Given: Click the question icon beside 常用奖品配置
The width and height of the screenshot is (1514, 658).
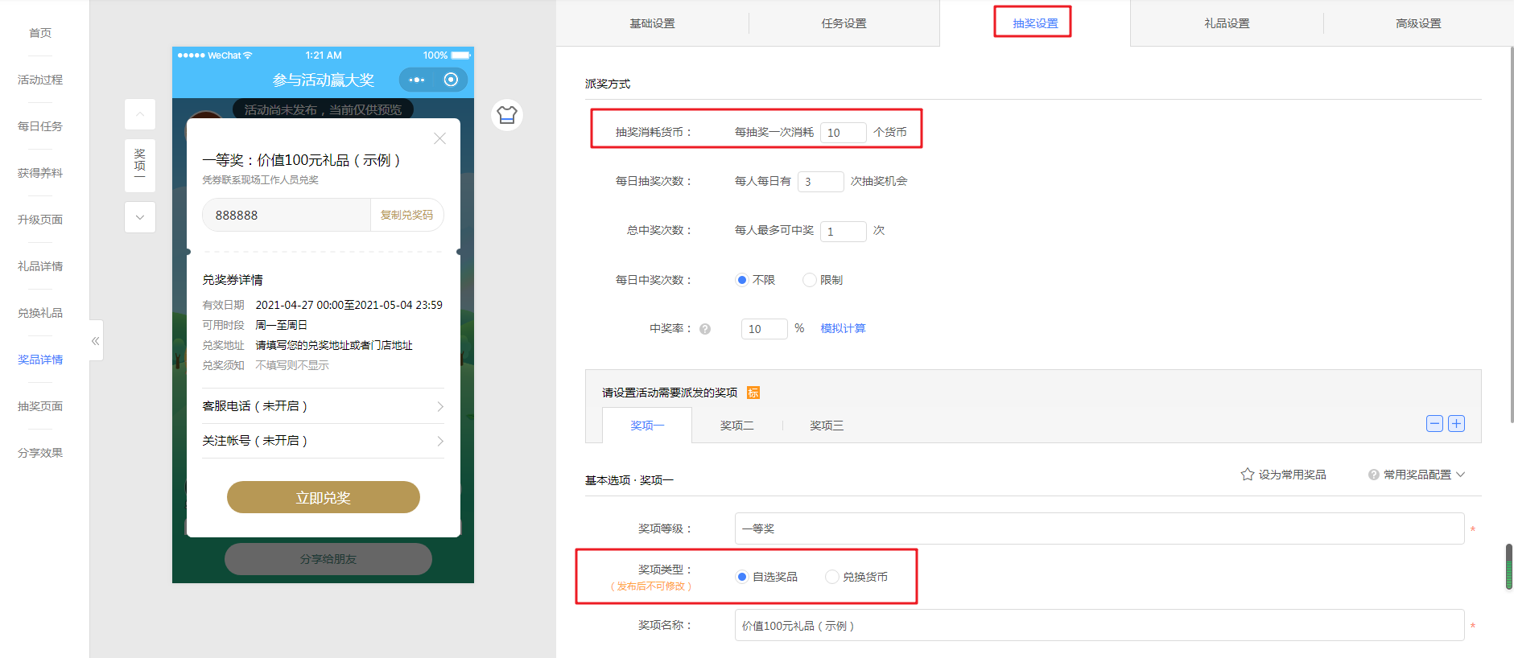Looking at the screenshot, I should point(1374,475).
